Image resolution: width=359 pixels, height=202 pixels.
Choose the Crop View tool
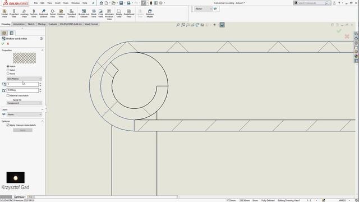coord(100,13)
